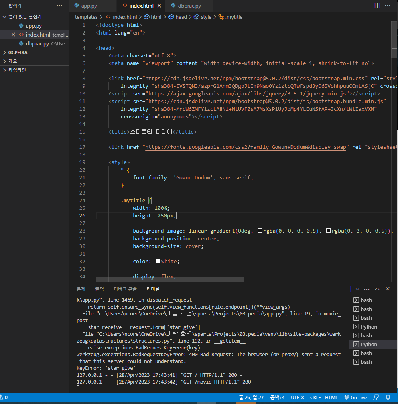Change language mode HTML in status bar
The width and height of the screenshot is (398, 404).
click(x=331, y=397)
